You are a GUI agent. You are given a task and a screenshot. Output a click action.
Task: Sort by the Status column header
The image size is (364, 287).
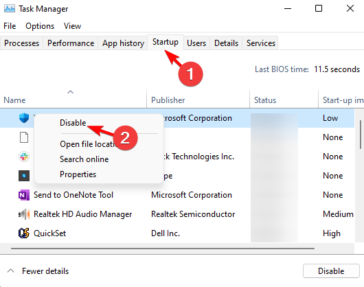click(x=284, y=99)
